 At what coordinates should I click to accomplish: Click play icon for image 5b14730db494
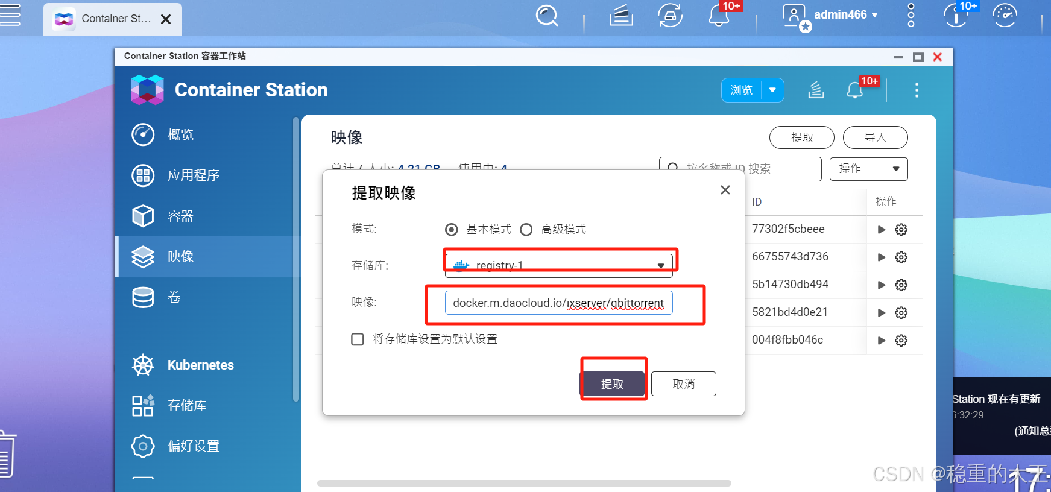882,285
